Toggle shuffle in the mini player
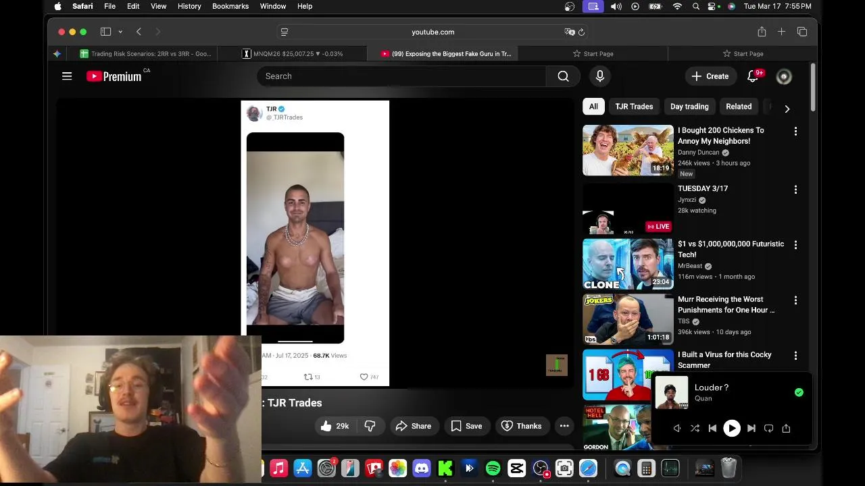865x486 pixels. tap(695, 428)
